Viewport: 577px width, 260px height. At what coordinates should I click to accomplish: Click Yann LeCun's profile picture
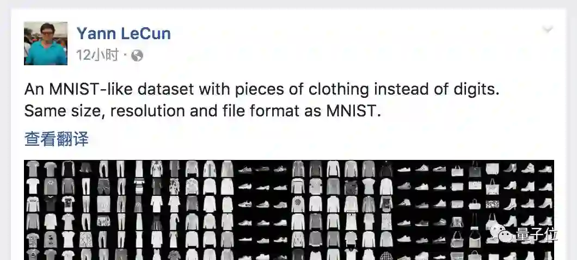pyautogui.click(x=46, y=44)
